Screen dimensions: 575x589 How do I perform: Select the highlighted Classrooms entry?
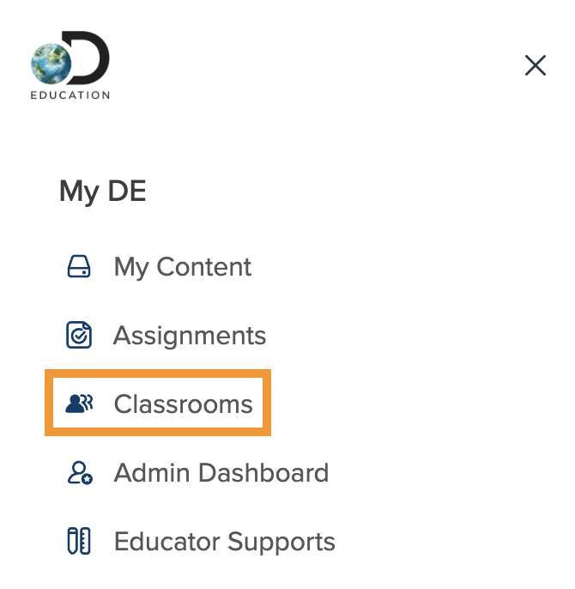point(158,403)
